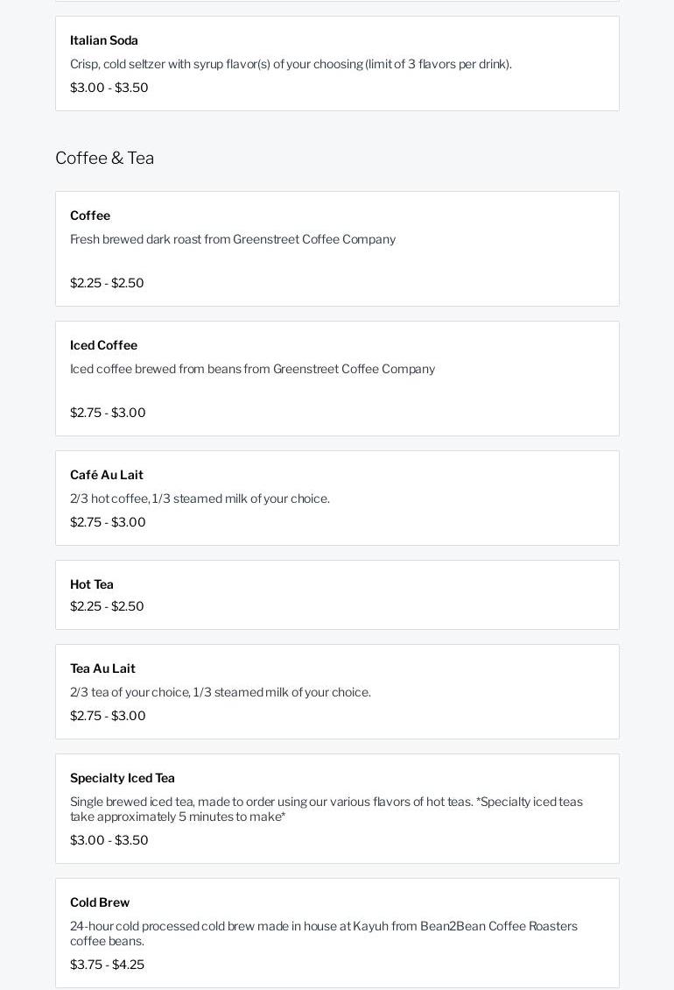Open the Iced Coffee item
Image resolution: width=674 pixels, height=990 pixels.
(103, 345)
